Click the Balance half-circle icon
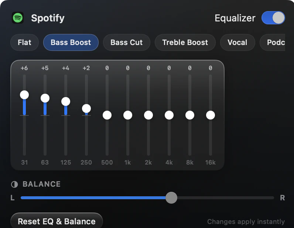 (14, 184)
